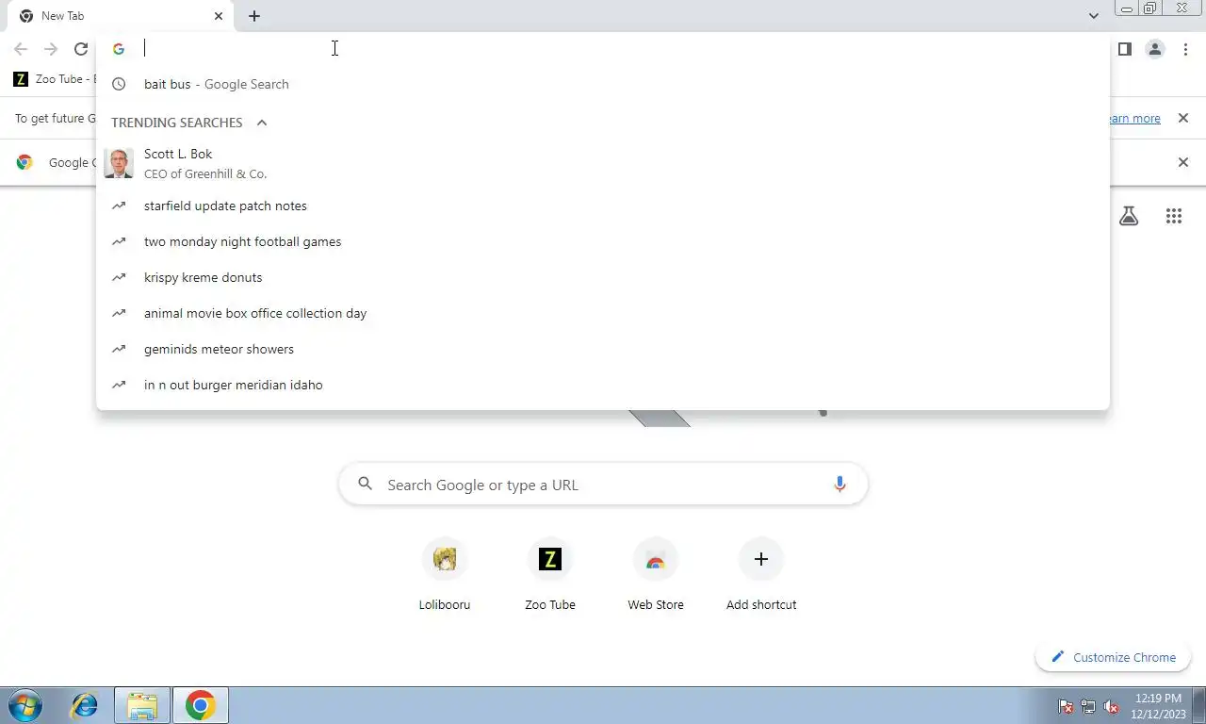Image resolution: width=1206 pixels, height=724 pixels.
Task: Open the Learn more link
Action: [x=1134, y=119]
